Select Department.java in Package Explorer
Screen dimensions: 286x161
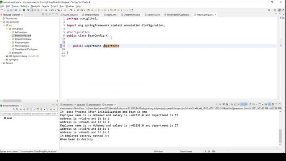[x=23, y=39]
